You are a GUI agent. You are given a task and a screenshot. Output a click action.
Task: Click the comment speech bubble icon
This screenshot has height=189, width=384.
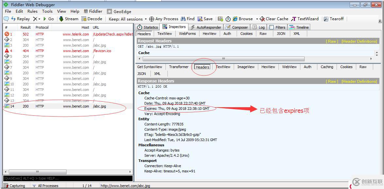click(6, 19)
